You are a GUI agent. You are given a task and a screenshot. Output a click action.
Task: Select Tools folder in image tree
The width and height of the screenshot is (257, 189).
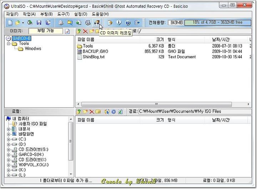click(24, 44)
